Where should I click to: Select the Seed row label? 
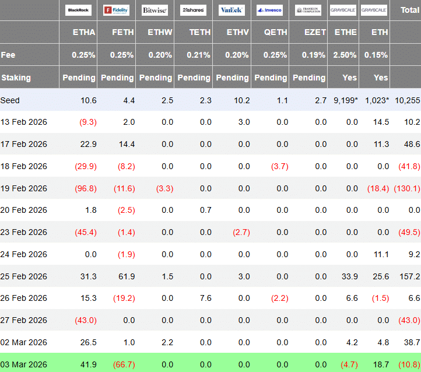click(x=10, y=100)
